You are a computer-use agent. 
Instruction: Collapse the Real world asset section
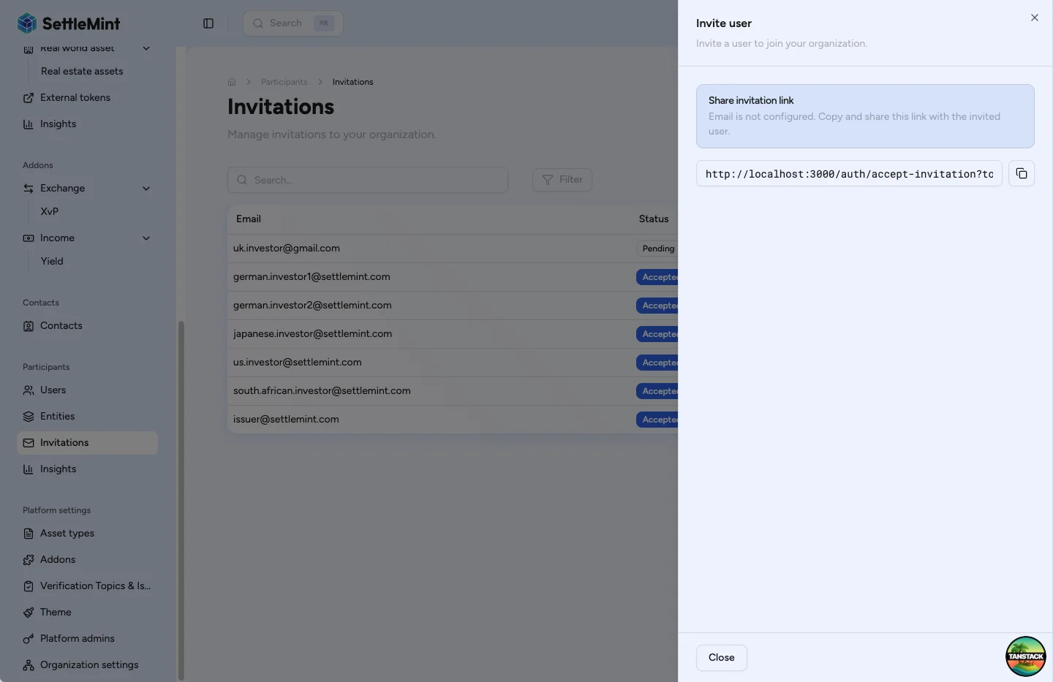[146, 48]
